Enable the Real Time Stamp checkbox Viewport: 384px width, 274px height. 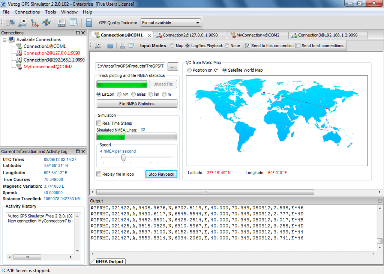[99, 123]
